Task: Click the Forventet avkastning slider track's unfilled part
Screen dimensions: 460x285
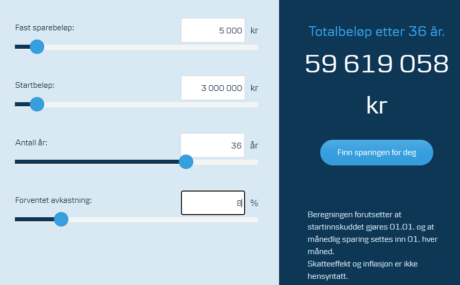Action: tap(163, 220)
